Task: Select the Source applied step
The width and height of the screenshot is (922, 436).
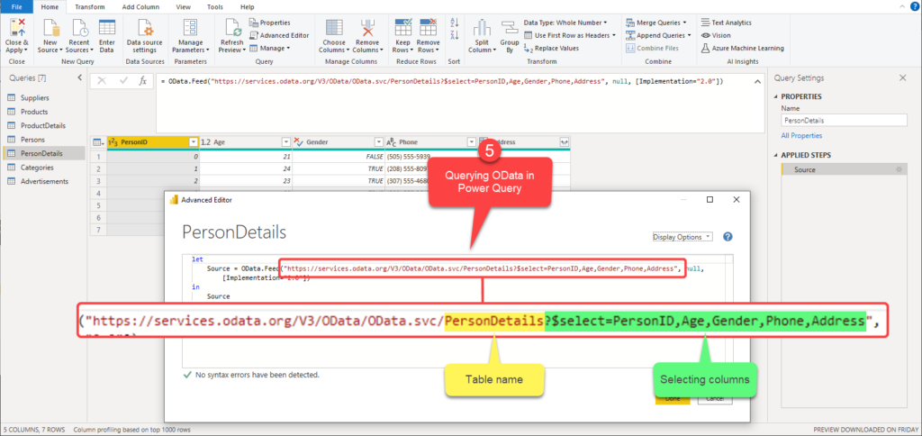Action: click(845, 169)
